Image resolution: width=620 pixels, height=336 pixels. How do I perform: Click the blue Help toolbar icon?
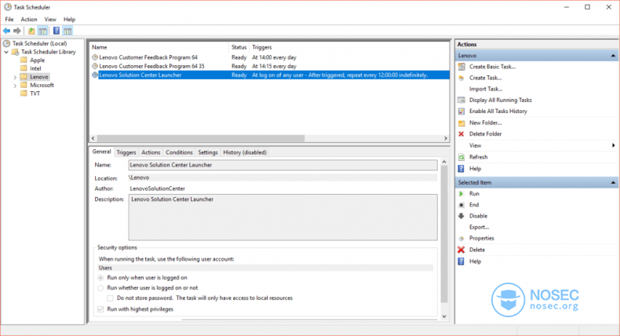pos(57,31)
